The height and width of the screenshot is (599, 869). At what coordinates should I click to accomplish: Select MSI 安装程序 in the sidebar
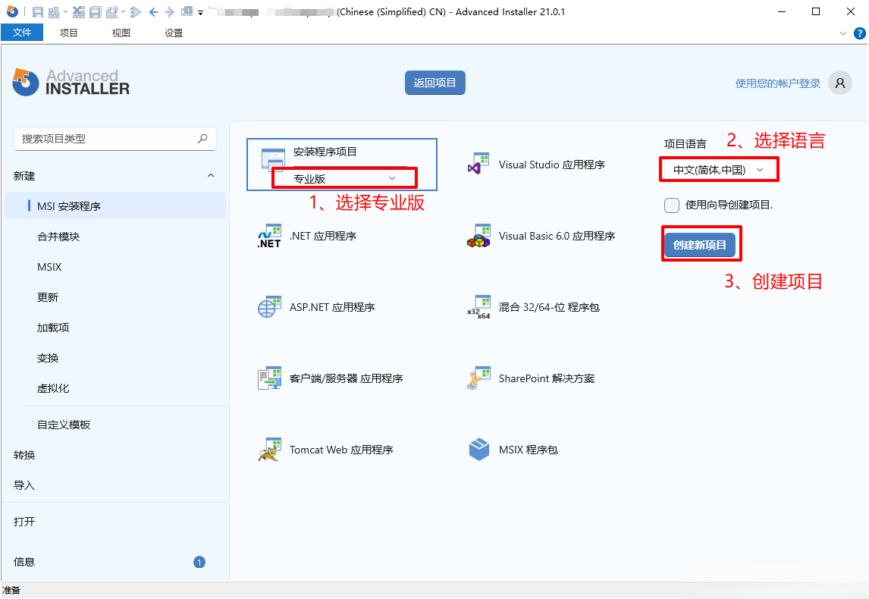tap(115, 206)
